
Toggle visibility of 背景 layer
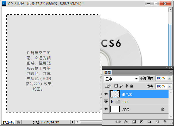pyautogui.click(x=106, y=109)
